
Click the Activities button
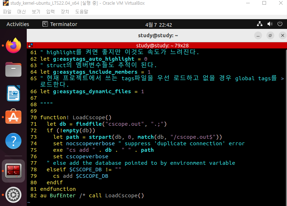[18, 24]
